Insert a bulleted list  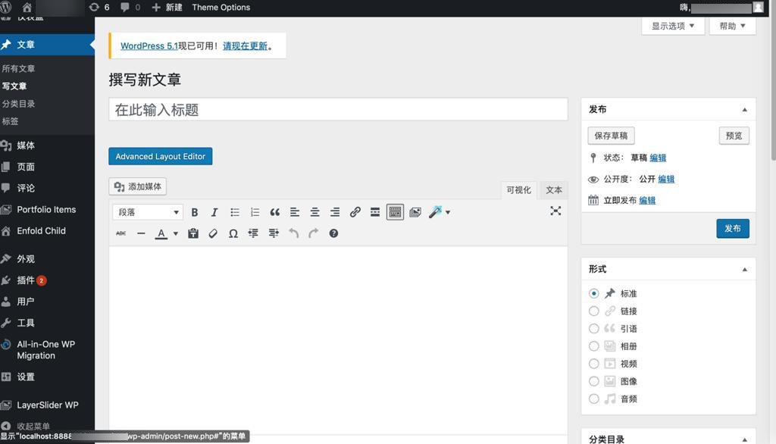pyautogui.click(x=235, y=212)
